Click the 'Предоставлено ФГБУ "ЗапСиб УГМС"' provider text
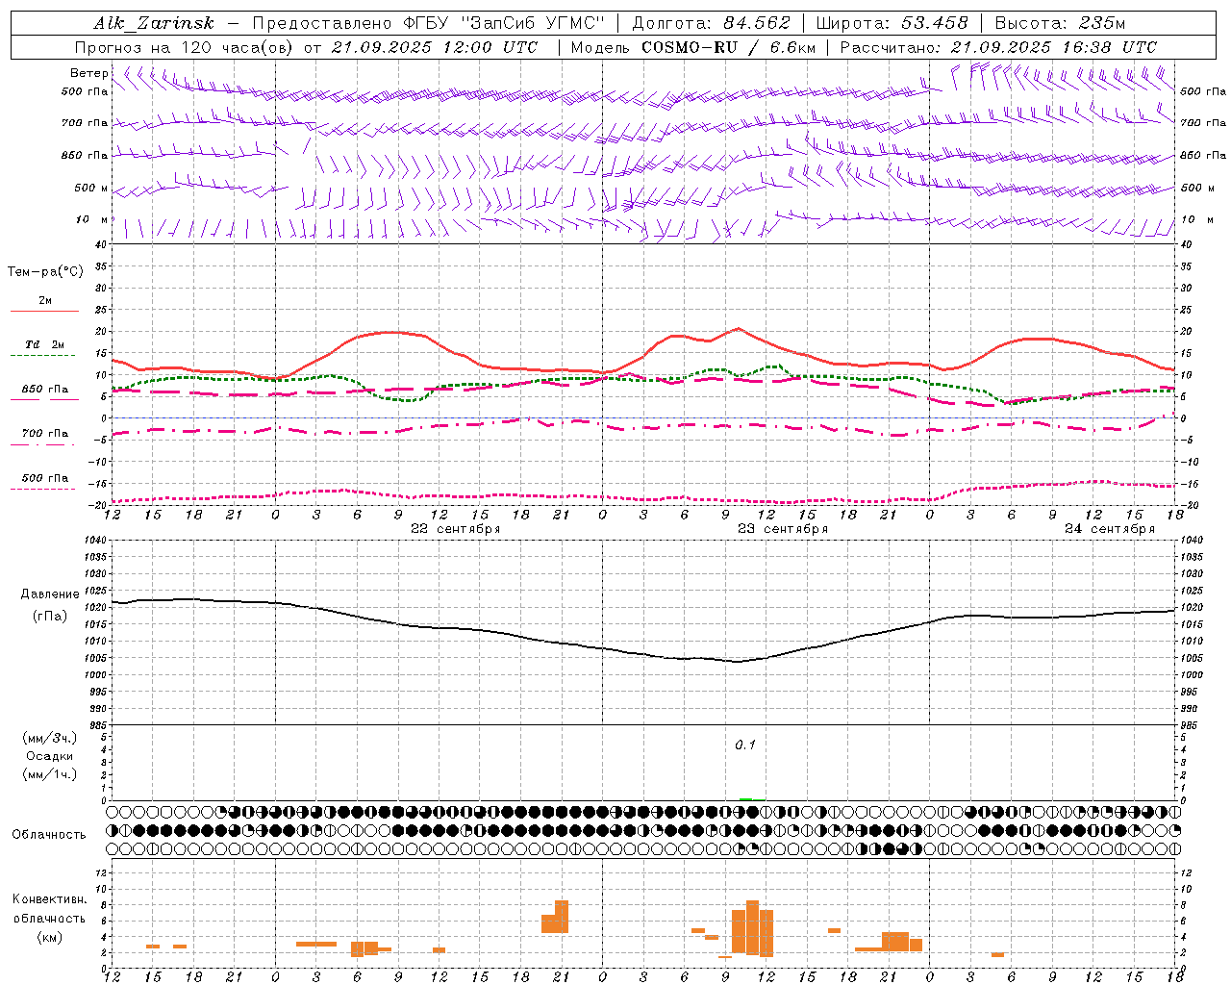The height and width of the screenshot is (985, 1231). coord(428,23)
